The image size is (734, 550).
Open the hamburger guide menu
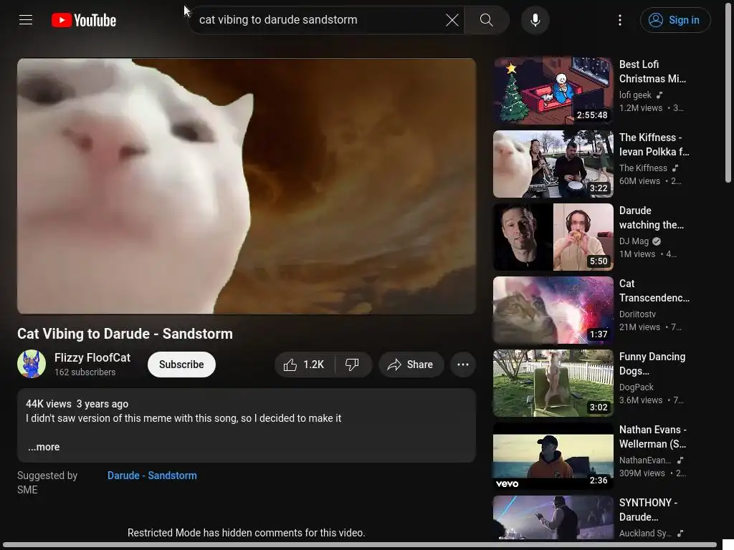point(26,20)
